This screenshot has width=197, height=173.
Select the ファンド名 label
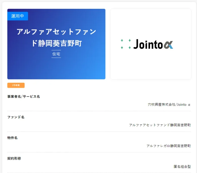[16, 117]
